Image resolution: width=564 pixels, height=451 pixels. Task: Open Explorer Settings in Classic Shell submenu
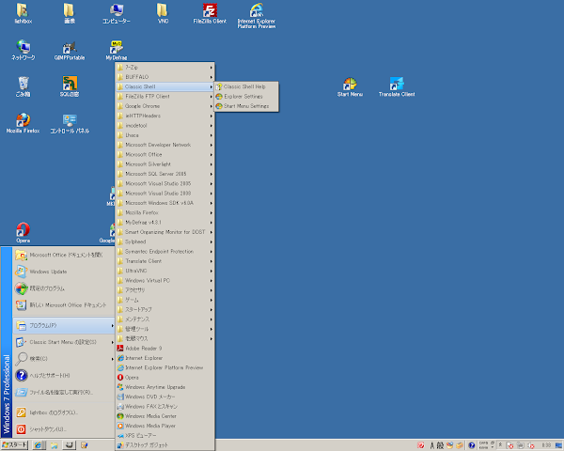(246, 97)
